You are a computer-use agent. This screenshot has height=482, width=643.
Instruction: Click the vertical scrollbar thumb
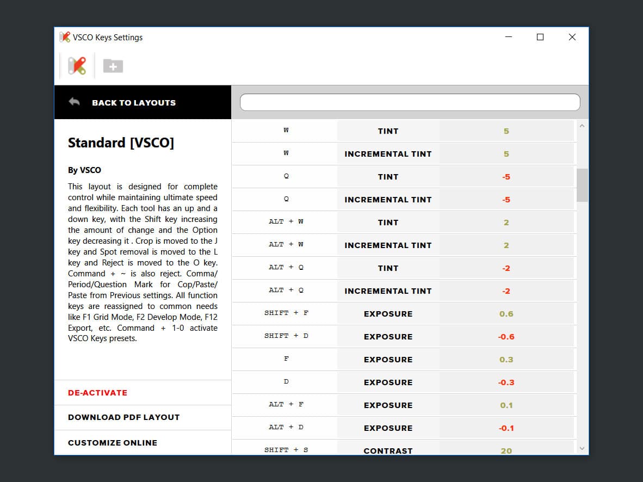pyautogui.click(x=582, y=185)
